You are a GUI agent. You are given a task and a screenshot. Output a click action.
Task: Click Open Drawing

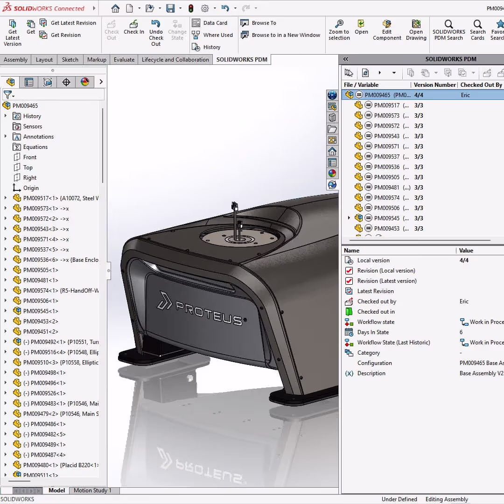416,30
